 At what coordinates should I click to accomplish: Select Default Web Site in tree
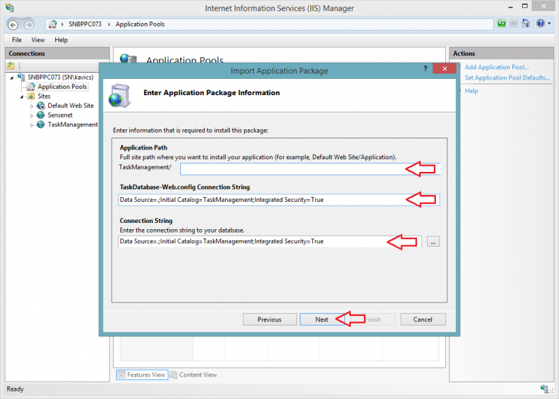coord(71,106)
